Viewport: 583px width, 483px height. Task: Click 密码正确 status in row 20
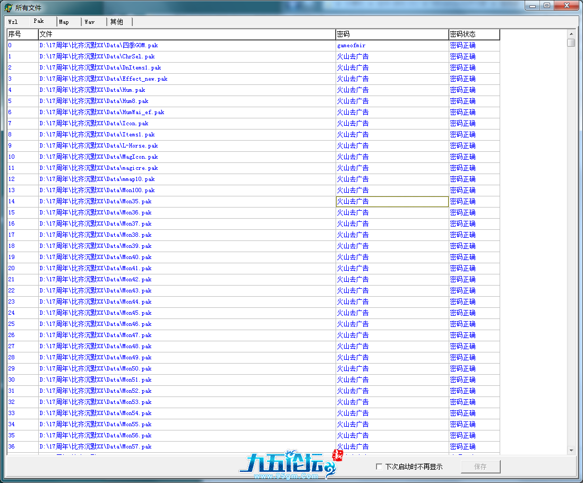[x=475, y=268]
